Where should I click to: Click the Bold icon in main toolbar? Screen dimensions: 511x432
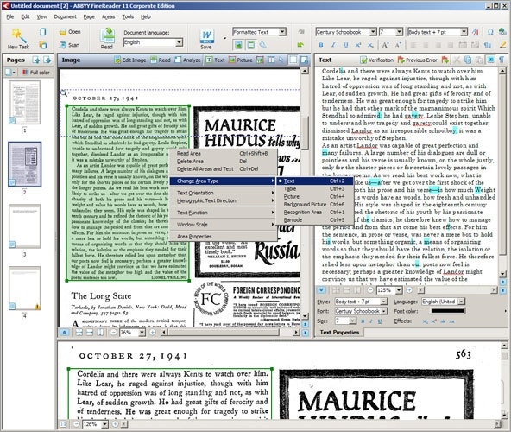321,45
